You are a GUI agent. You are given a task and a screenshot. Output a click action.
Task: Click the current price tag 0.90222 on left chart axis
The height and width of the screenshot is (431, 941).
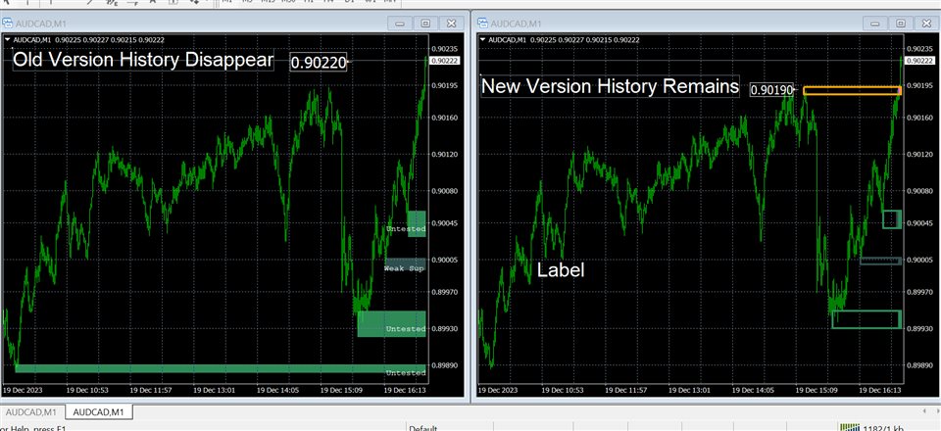tap(445, 61)
